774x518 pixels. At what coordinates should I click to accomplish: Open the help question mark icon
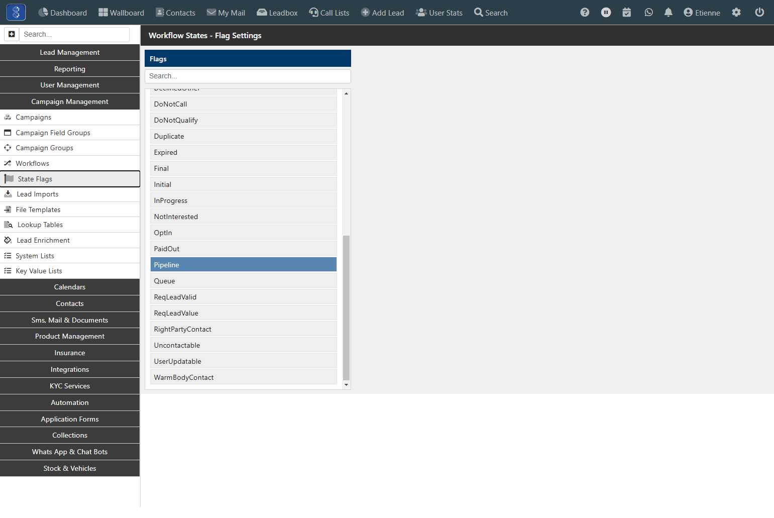[x=585, y=13]
